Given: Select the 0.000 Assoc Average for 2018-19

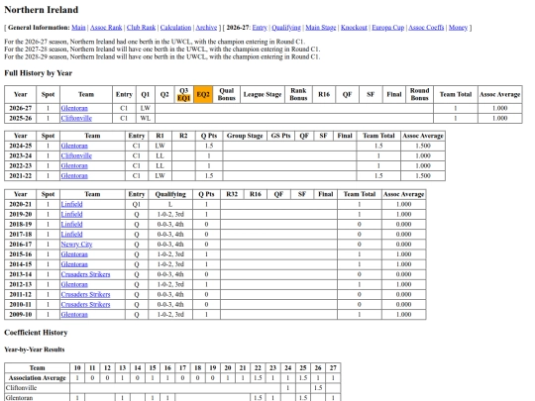Looking at the screenshot, I should click(403, 225).
